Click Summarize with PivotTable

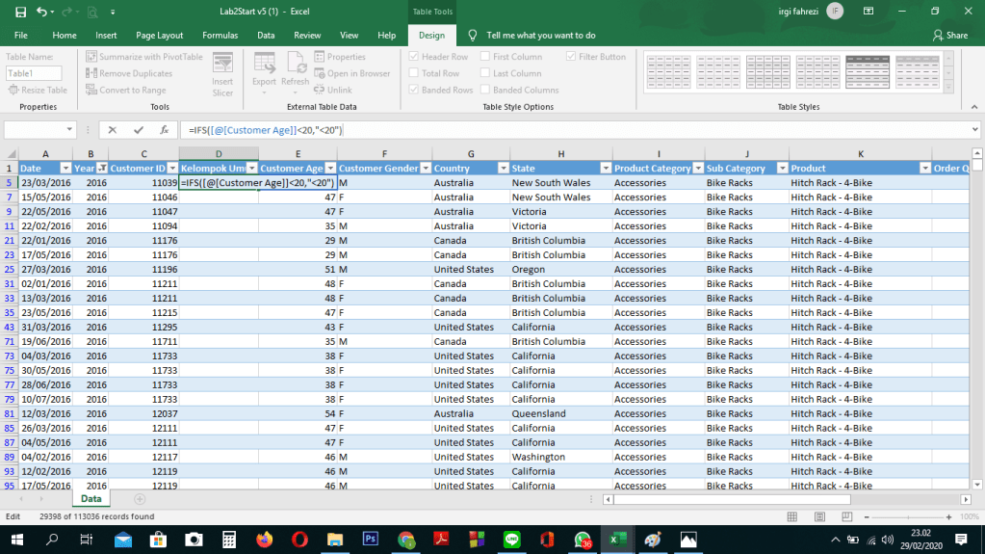[144, 57]
